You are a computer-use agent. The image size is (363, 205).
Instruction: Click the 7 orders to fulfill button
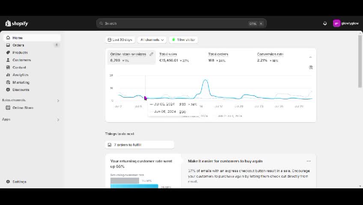140,145
